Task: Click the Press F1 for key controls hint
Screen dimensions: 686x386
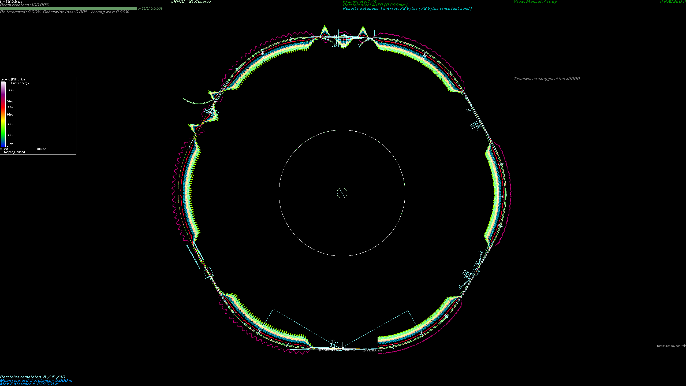Action: 670,346
